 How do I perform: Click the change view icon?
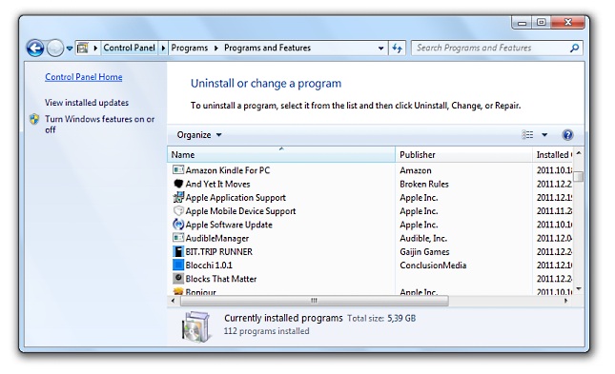[527, 135]
